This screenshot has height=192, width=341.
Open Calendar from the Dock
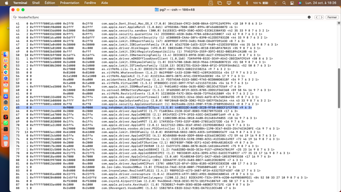point(6,84)
